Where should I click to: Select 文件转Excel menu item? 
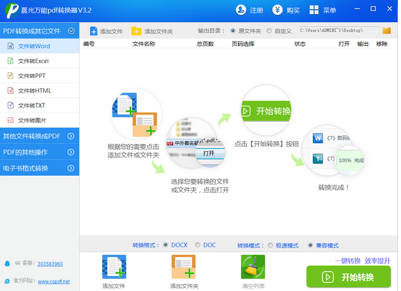[x=40, y=61]
